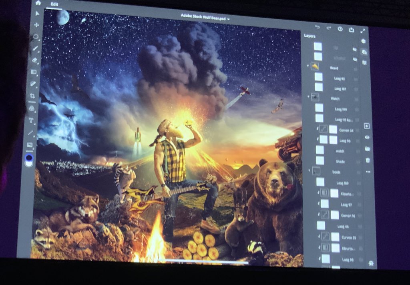Open the Edit tab
This screenshot has height=285, width=410.
point(54,4)
